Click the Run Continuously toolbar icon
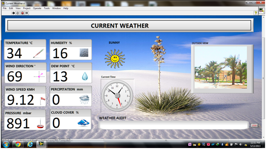271x150 pixels. coord(18,13)
